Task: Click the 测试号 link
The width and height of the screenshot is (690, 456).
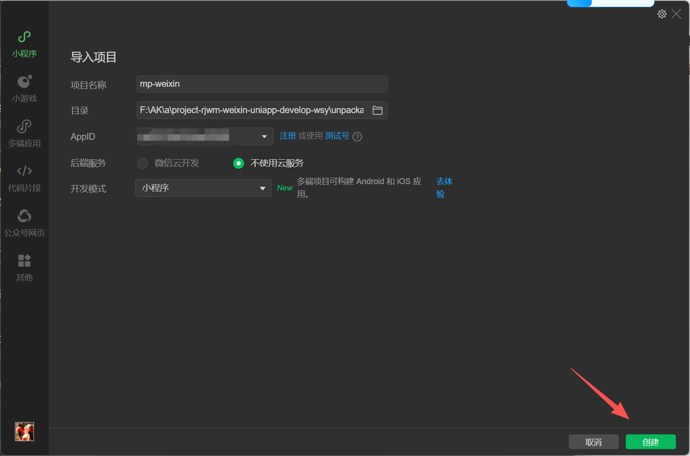Action: (337, 136)
